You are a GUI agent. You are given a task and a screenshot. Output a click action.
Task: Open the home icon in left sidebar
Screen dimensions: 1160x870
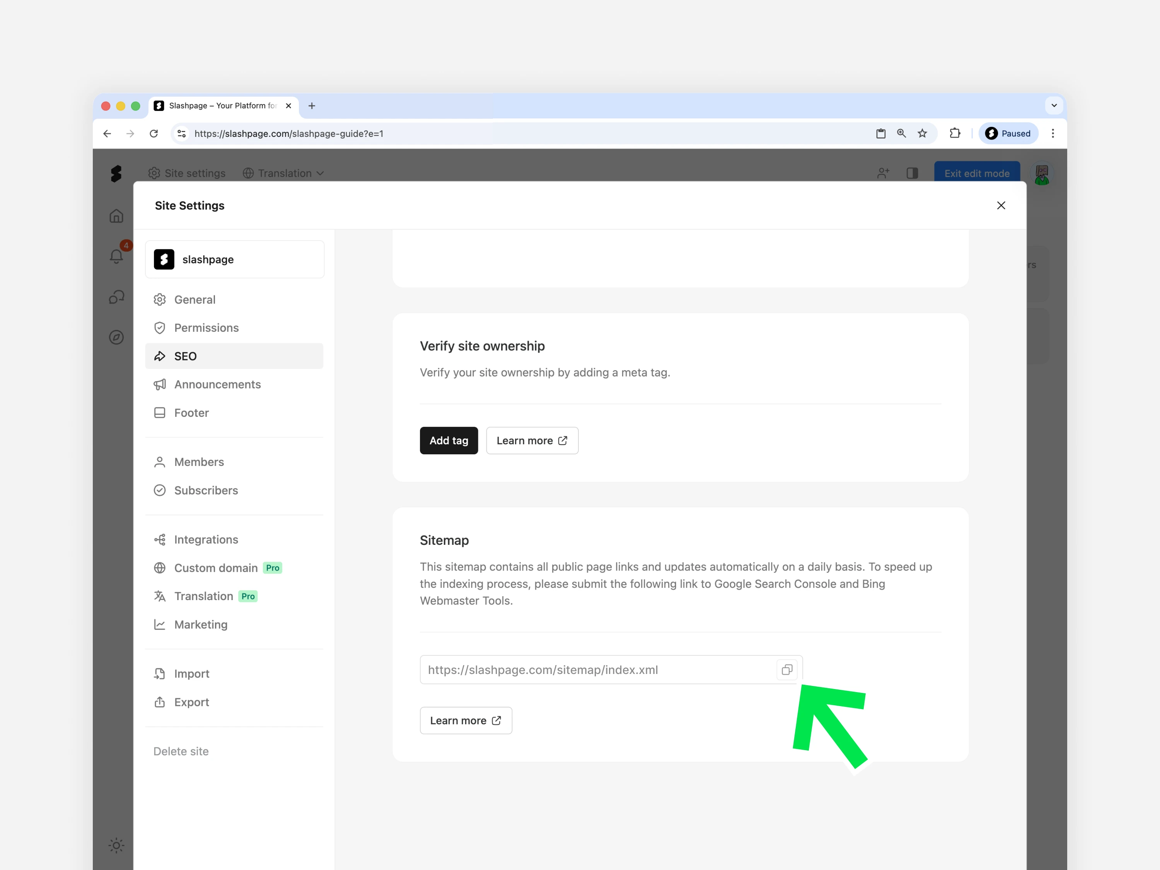pyautogui.click(x=116, y=216)
